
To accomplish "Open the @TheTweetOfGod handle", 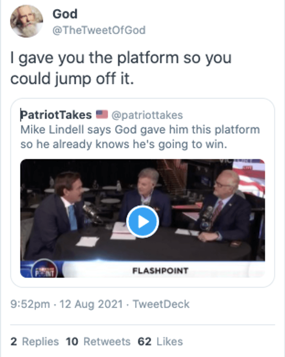I will [99, 30].
